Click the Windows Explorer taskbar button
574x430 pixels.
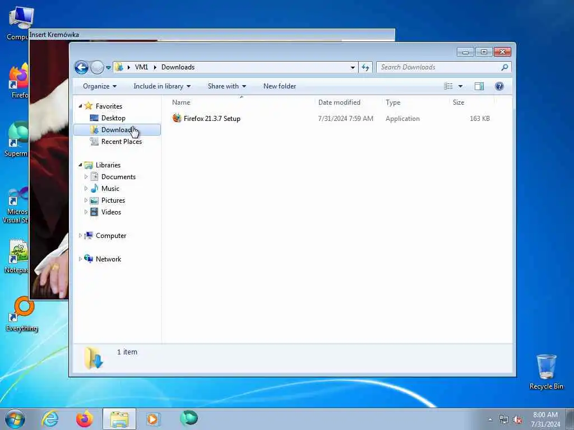pos(119,419)
